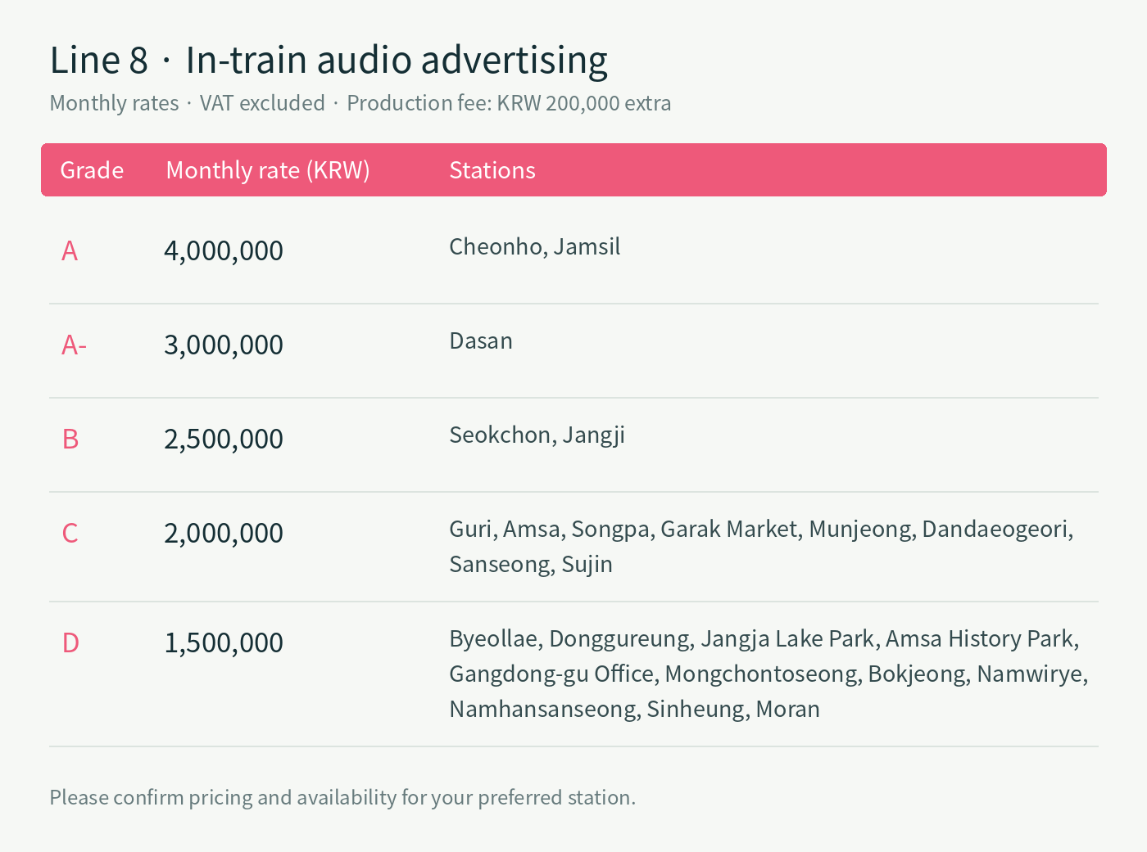Click the stations list starting with 'Guri, Amsa'

(x=761, y=547)
